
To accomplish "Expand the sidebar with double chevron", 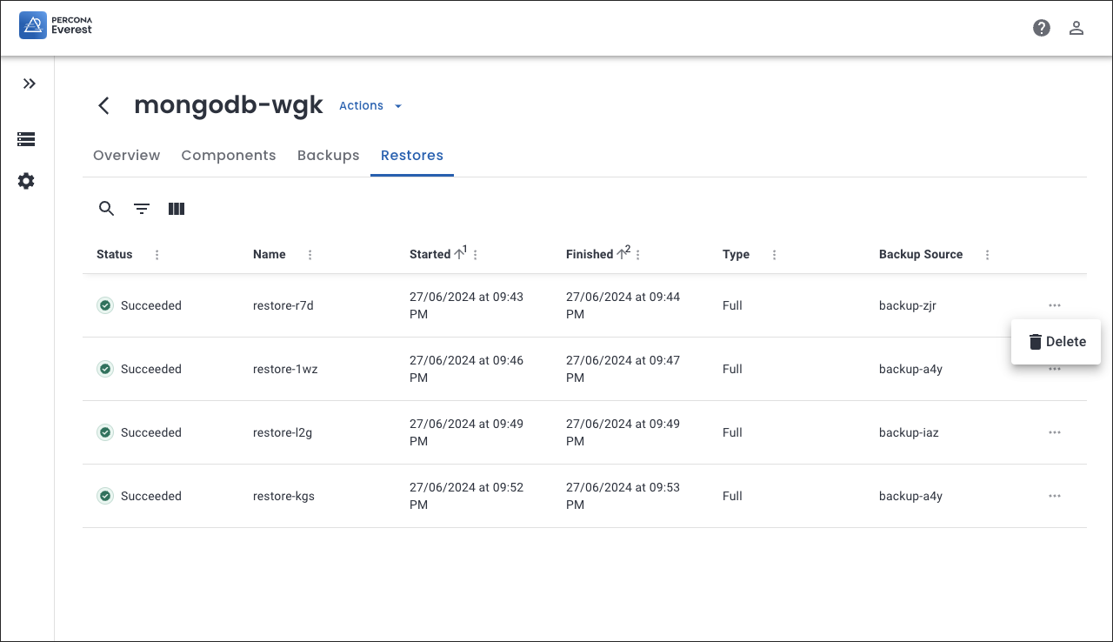I will [x=29, y=84].
